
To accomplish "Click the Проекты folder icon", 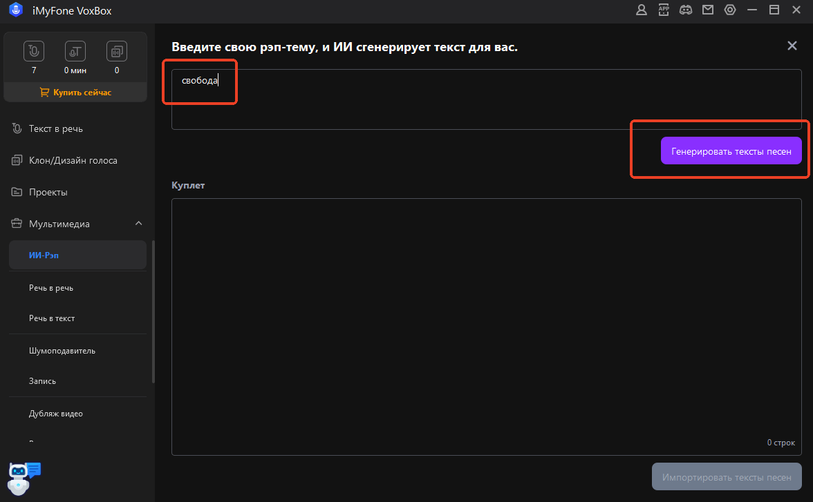I will [x=17, y=192].
